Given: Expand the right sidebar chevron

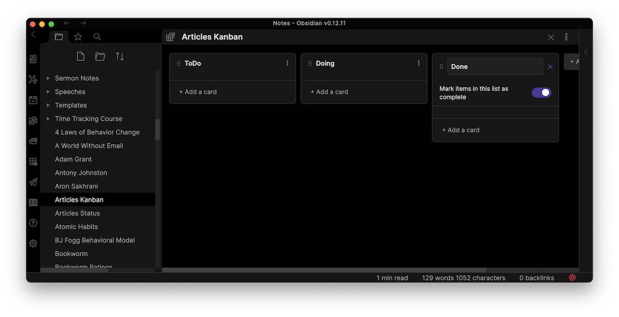Looking at the screenshot, I should pos(586,52).
